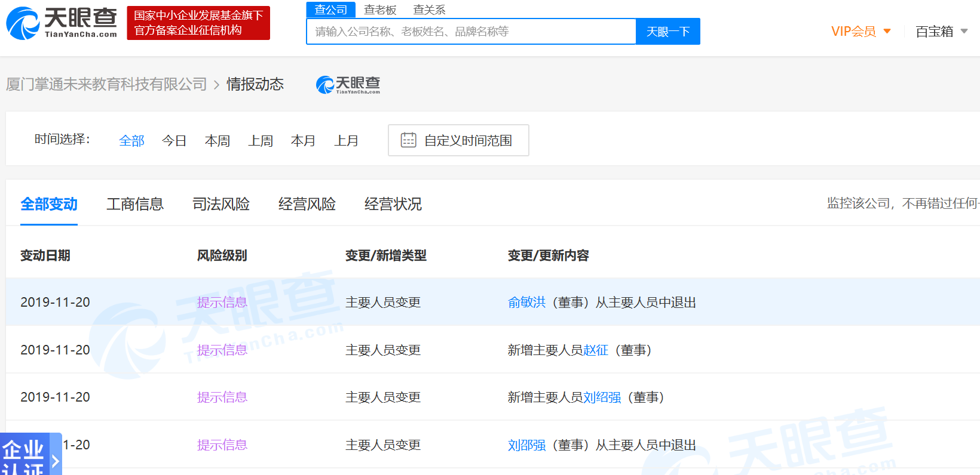This screenshot has width=980, height=475.
Task: Click the 变更/新增类型 column header
Action: pos(386,255)
